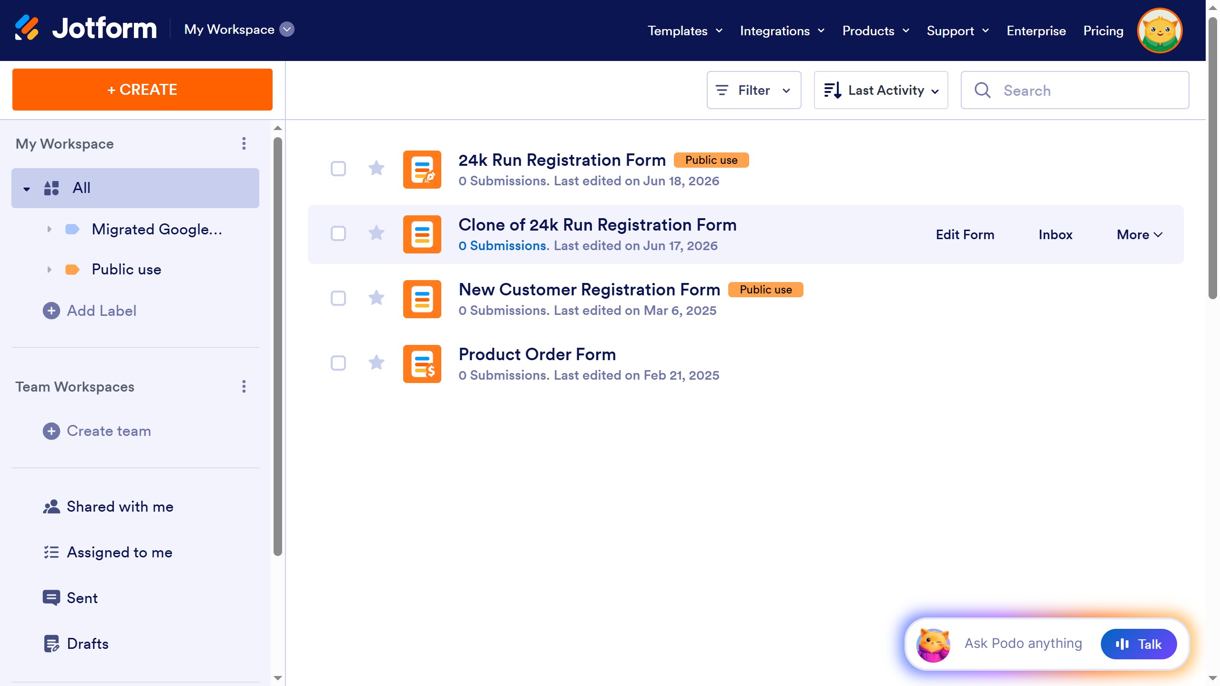Expand the More menu for cloned form
Image resolution: width=1220 pixels, height=686 pixels.
click(1140, 235)
